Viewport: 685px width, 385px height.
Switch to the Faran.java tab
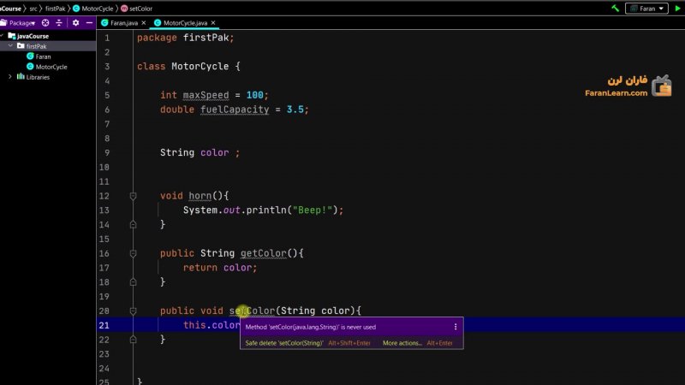(122, 22)
